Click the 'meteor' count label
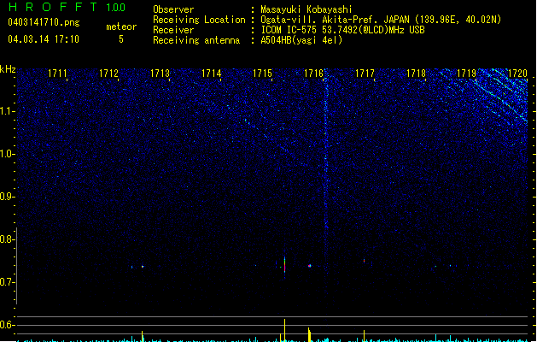This screenshot has height=342, width=537. pyautogui.click(x=121, y=27)
